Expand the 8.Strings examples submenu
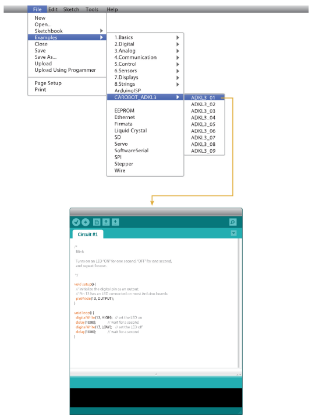Image resolution: width=312 pixels, height=420 pixels. click(145, 84)
